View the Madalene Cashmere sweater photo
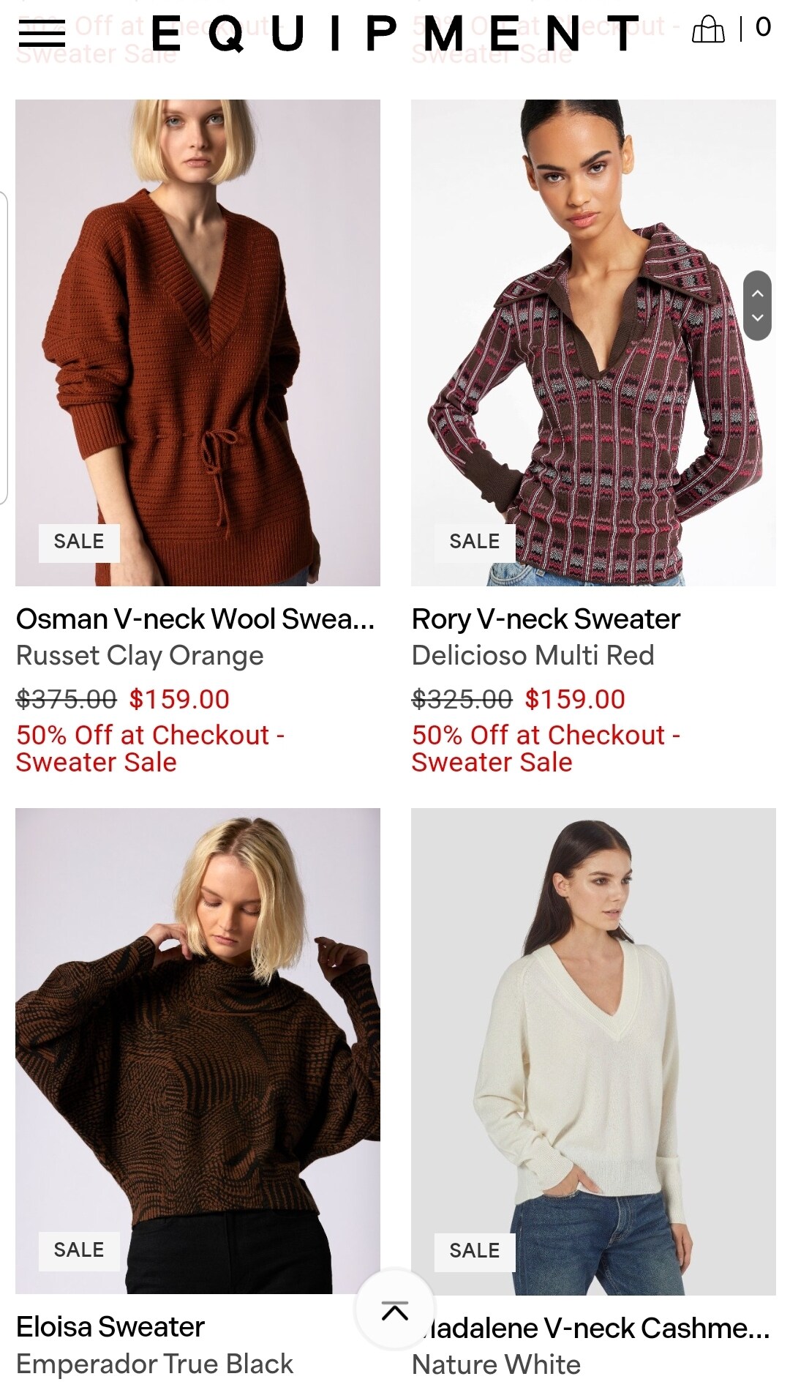Viewport: 790px width, 1390px height. tap(593, 1050)
